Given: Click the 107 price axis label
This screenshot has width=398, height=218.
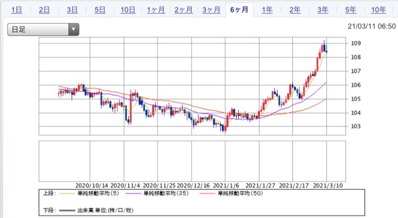Looking at the screenshot, I should 356,71.
